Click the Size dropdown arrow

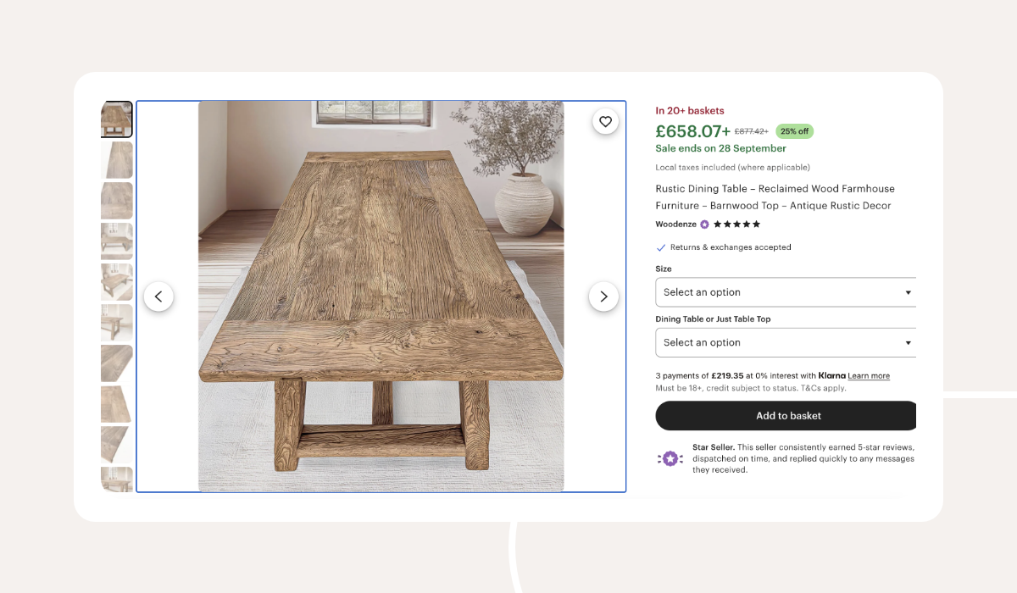(x=908, y=292)
